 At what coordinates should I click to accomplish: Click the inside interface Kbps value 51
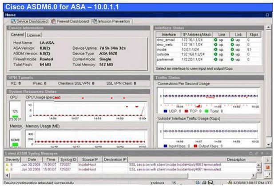(x=249, y=50)
